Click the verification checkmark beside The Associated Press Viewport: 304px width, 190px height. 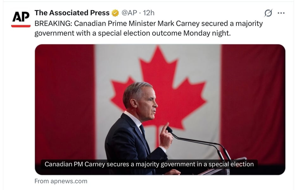coord(114,13)
